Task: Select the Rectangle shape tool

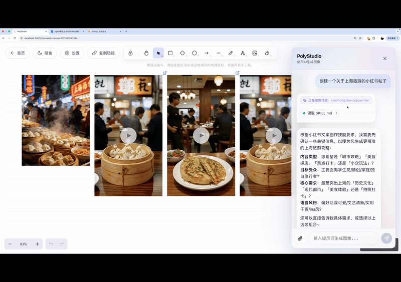Action: (170, 53)
